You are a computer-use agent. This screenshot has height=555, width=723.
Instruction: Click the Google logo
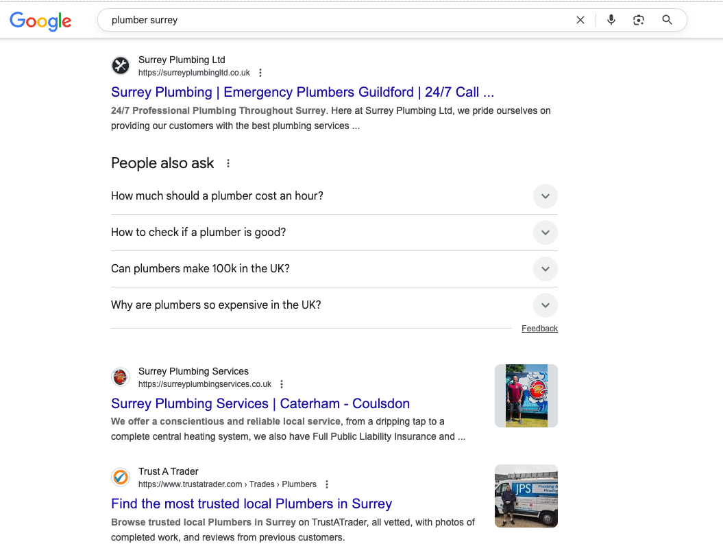tap(40, 21)
